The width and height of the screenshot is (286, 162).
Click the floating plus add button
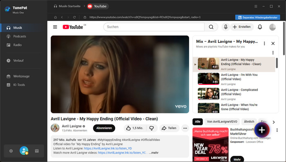262,130
